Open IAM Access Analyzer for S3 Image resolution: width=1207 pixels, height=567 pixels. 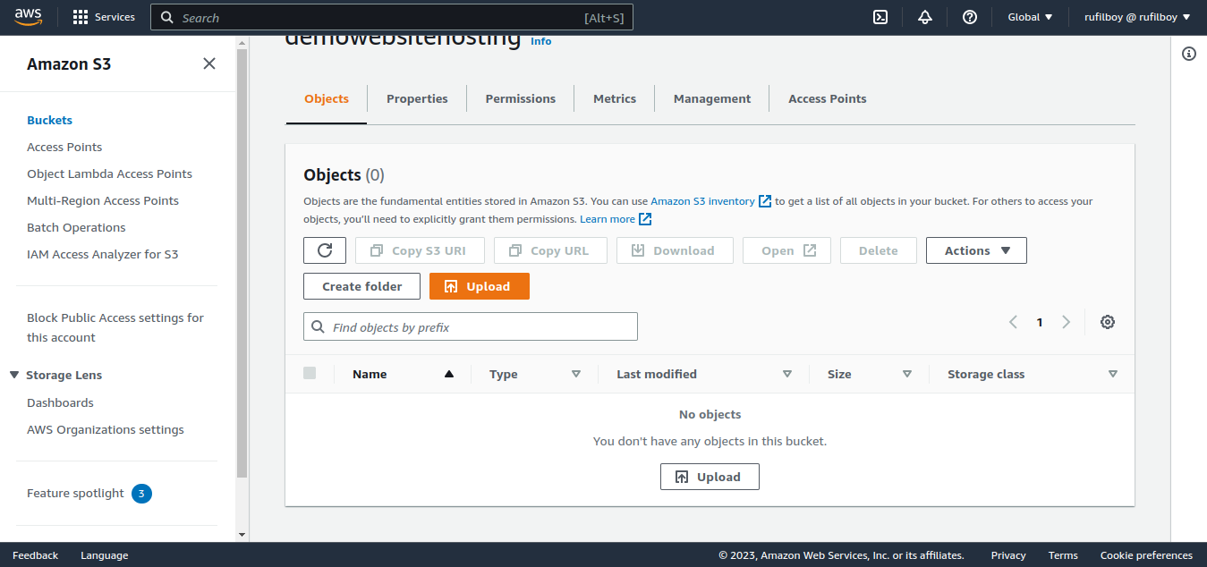(103, 254)
